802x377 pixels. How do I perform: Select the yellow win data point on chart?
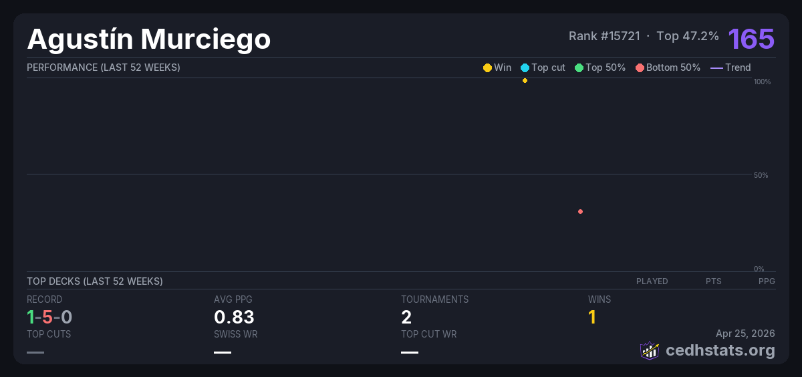click(525, 81)
